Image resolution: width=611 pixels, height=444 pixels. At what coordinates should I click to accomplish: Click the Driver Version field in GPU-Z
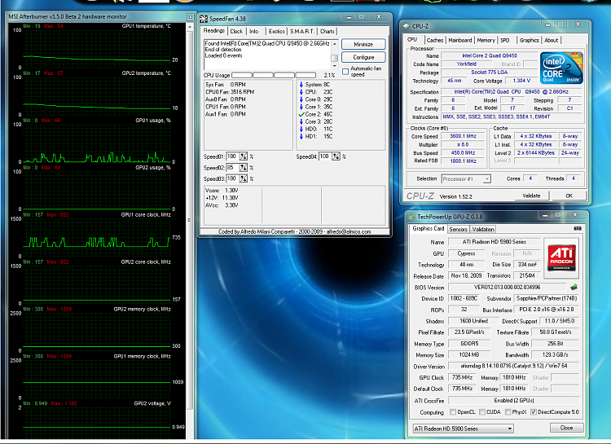click(514, 366)
